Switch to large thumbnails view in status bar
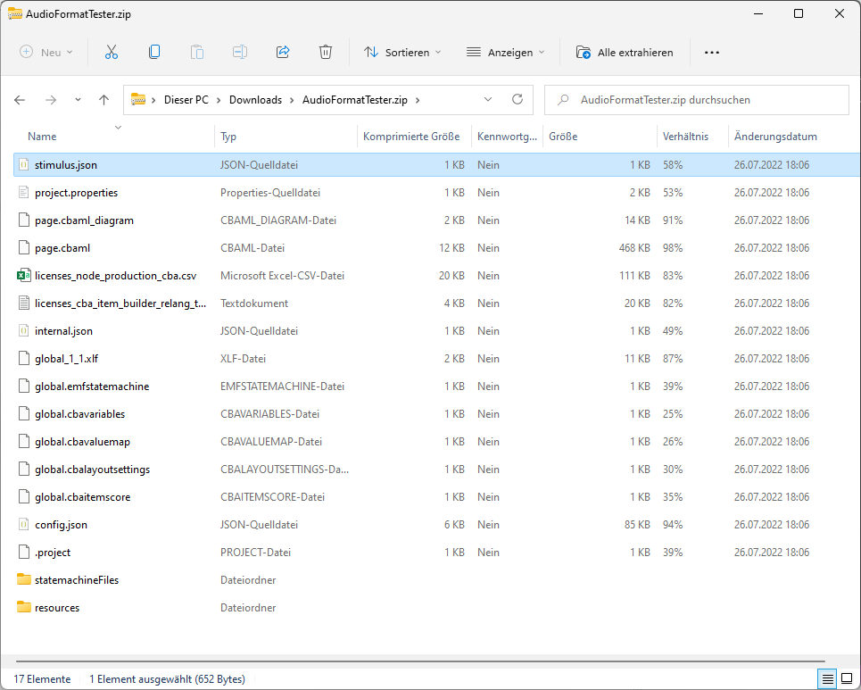Screen dimensions: 861x690 point(845,679)
